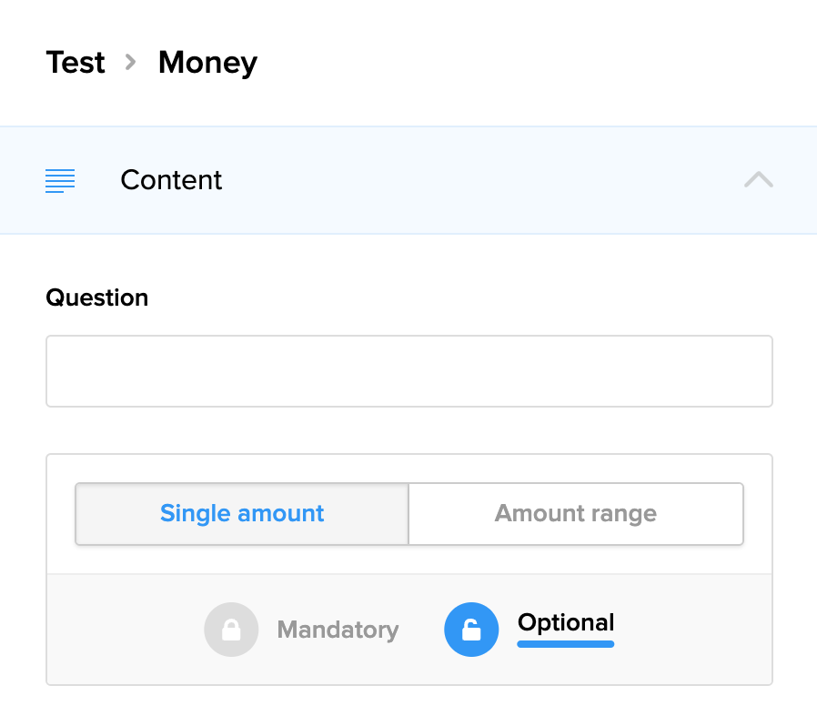Click the blue underline beneath Optional

565,644
